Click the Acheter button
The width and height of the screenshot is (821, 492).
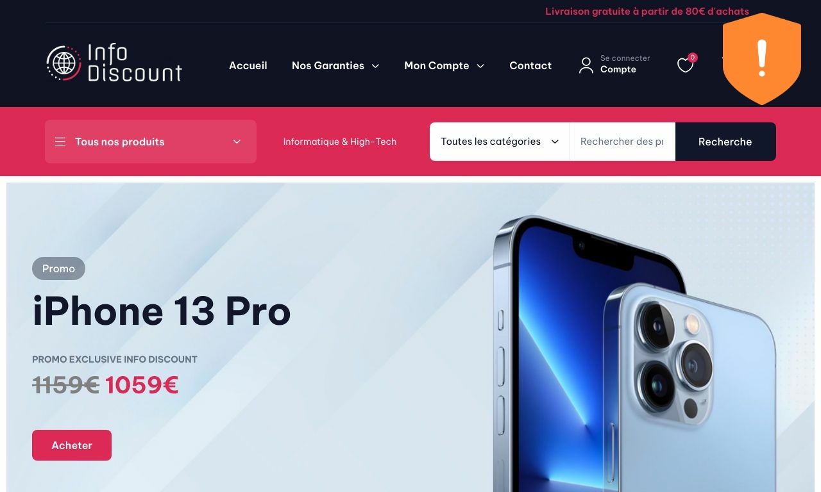coord(72,445)
